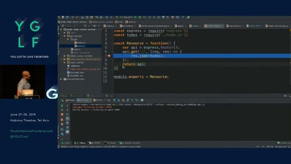Viewport: 291px width, 164px height.
Task: Open the run configuration dropdown in toolbar
Action: tap(126, 17)
